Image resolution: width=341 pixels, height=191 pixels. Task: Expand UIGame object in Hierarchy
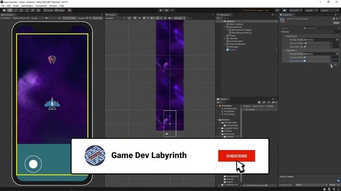[225, 38]
